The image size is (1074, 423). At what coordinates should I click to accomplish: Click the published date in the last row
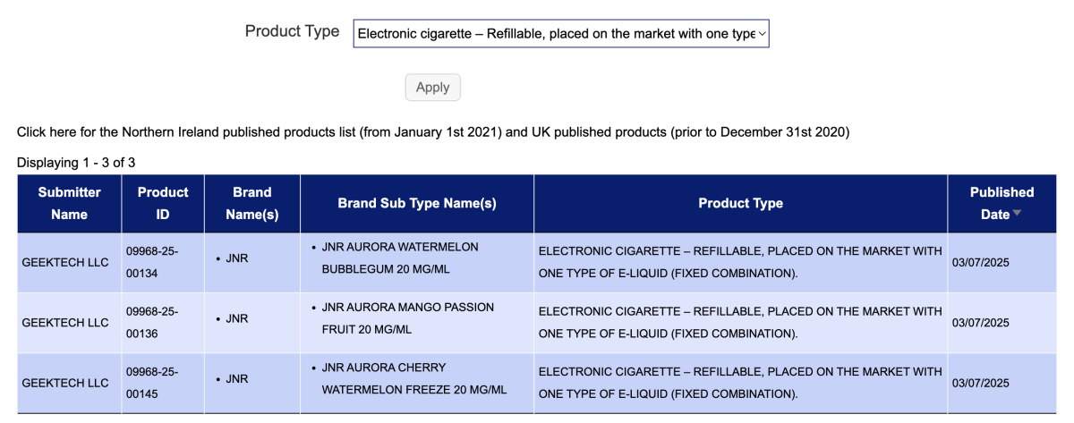click(980, 383)
